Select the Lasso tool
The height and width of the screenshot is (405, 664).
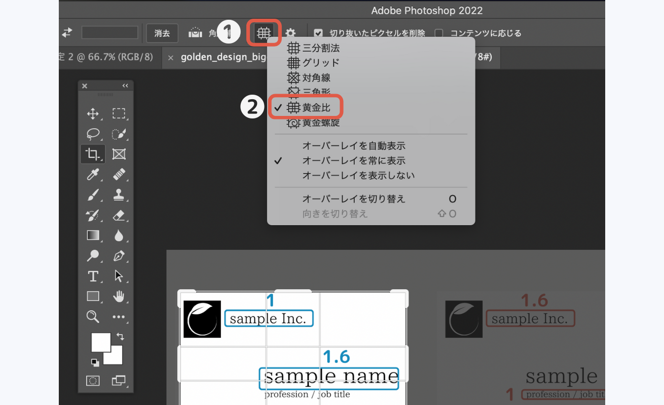point(93,134)
